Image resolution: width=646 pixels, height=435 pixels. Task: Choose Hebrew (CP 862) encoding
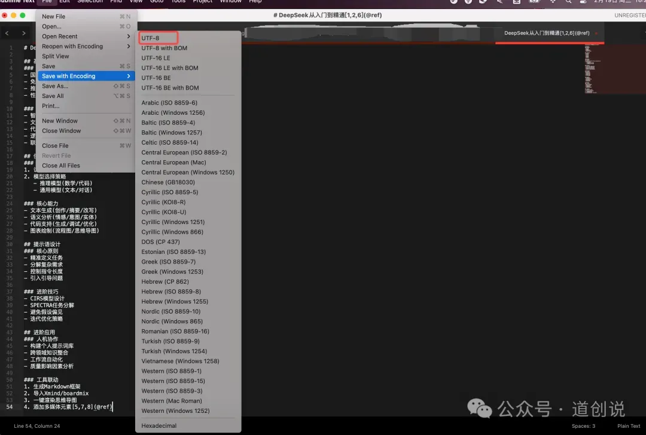(188, 281)
